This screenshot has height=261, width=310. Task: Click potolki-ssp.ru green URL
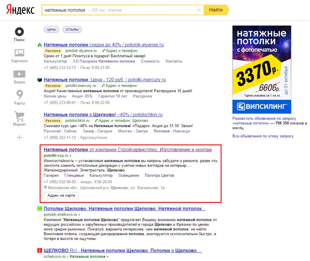click(56, 156)
